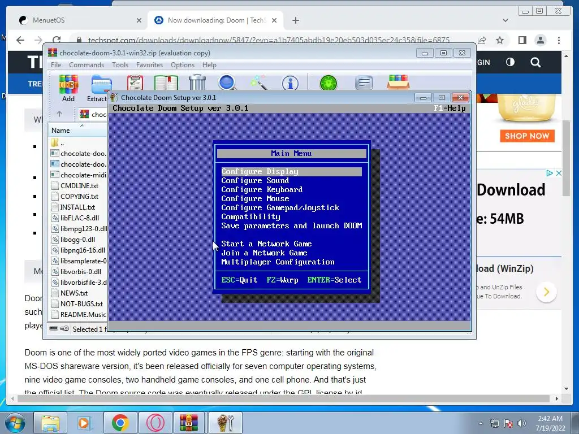Click the Comment icon in WinRAR toolbar
579x434 pixels.
[x=364, y=83]
